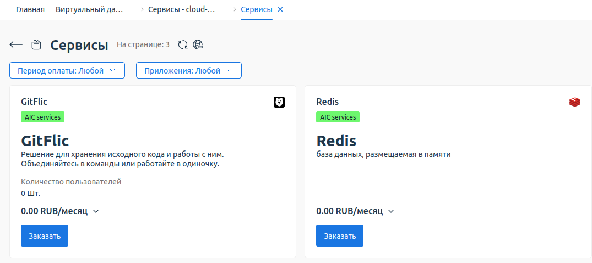Switch to the Сервисы - cloud-… tab
This screenshot has width=592, height=263.
pyautogui.click(x=182, y=9)
